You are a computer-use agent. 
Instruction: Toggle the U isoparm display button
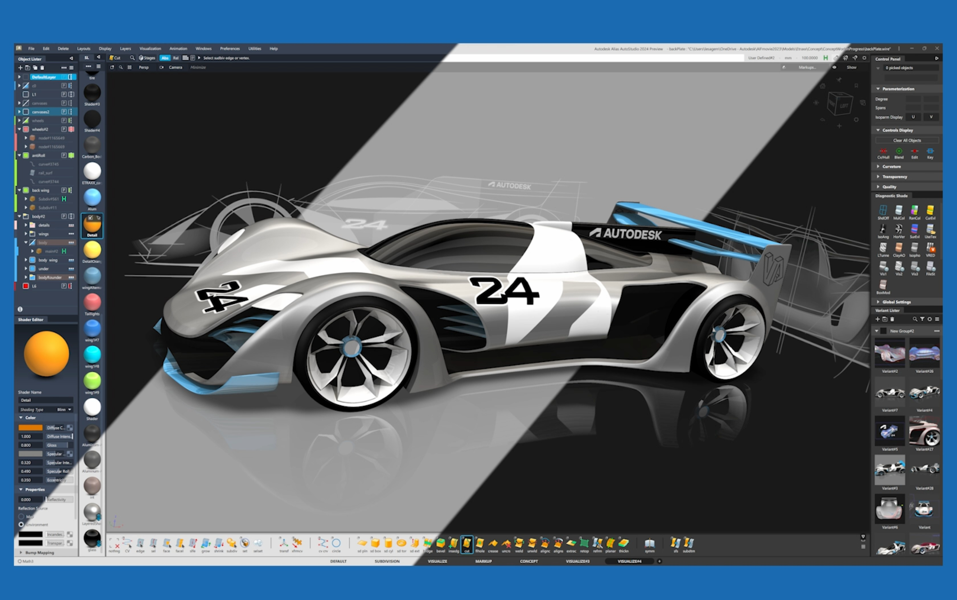pyautogui.click(x=913, y=117)
